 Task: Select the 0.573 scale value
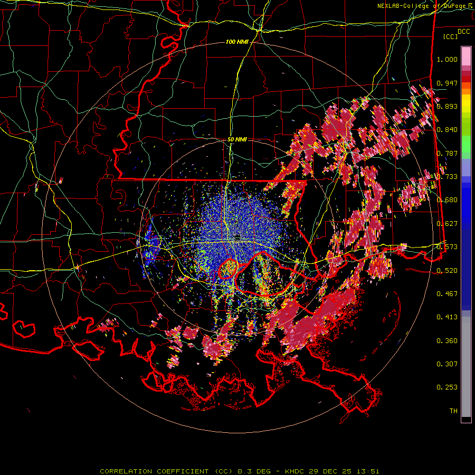[x=447, y=247]
